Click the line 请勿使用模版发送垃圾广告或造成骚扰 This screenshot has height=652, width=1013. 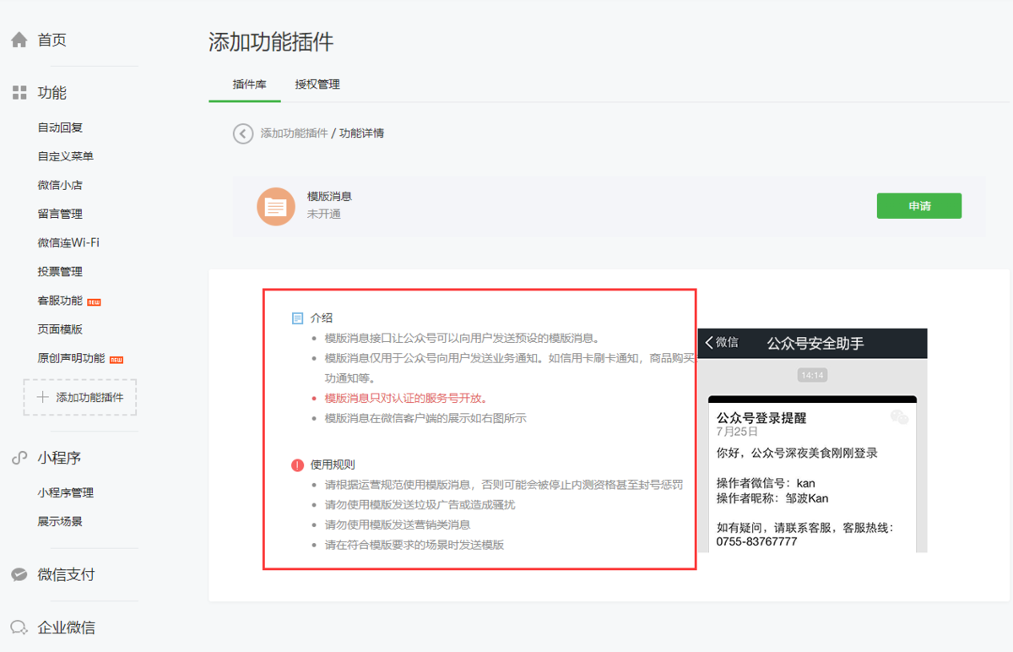[420, 504]
